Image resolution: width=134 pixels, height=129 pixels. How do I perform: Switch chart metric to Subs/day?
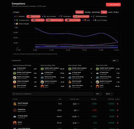point(88,12)
